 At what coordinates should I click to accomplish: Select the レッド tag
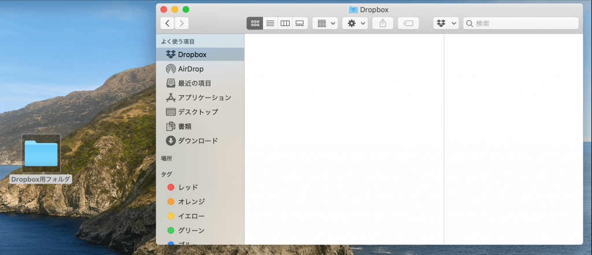tap(200, 187)
